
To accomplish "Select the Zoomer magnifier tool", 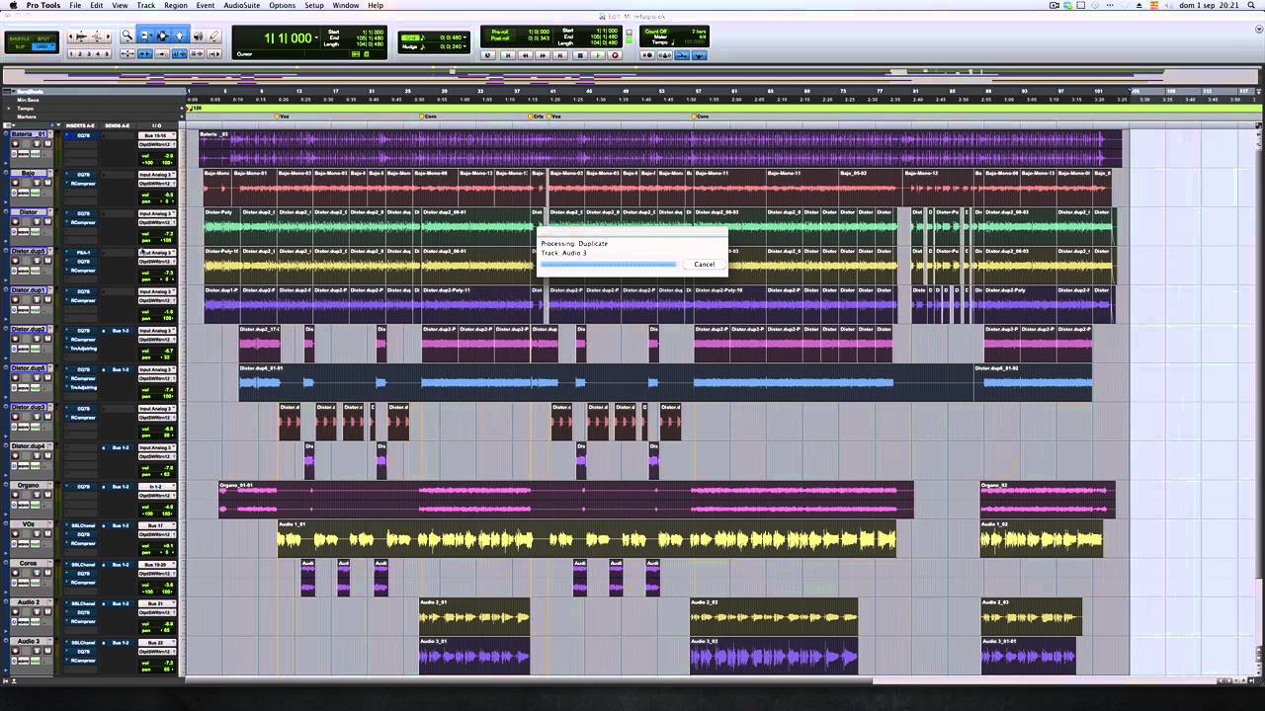I will coord(127,37).
